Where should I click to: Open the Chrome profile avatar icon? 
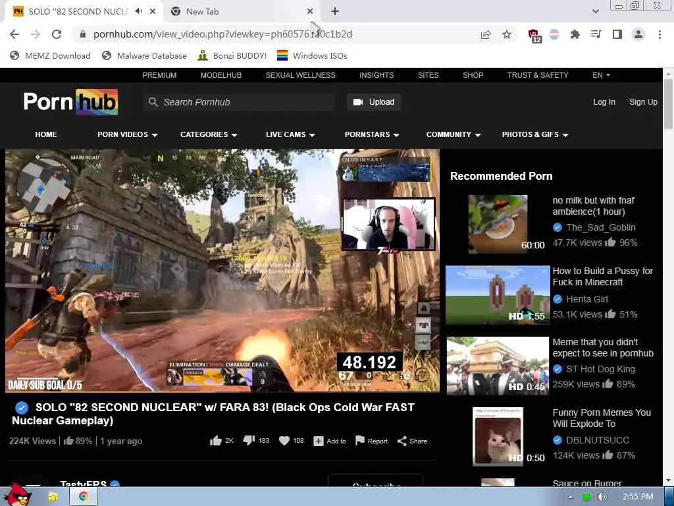(x=638, y=34)
